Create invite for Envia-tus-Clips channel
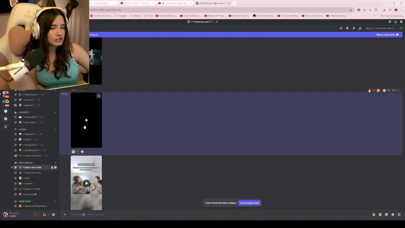The image size is (405, 228). coord(52,168)
